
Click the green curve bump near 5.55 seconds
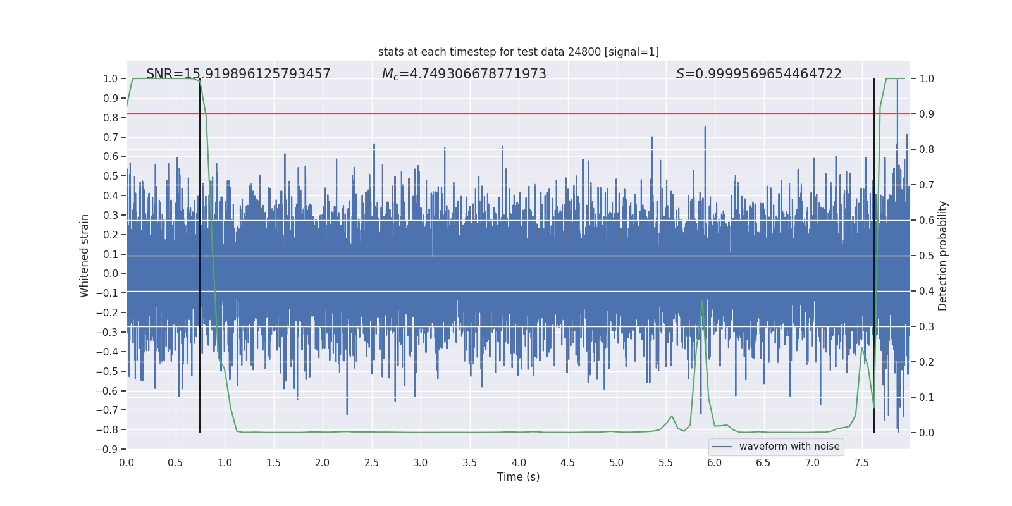click(x=672, y=416)
